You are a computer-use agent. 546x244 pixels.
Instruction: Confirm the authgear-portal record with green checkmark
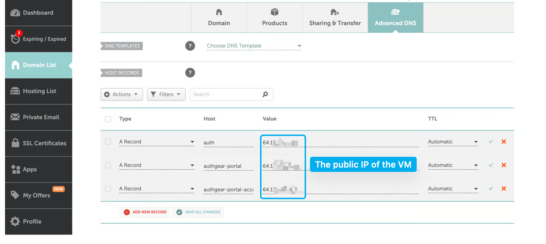(x=491, y=165)
